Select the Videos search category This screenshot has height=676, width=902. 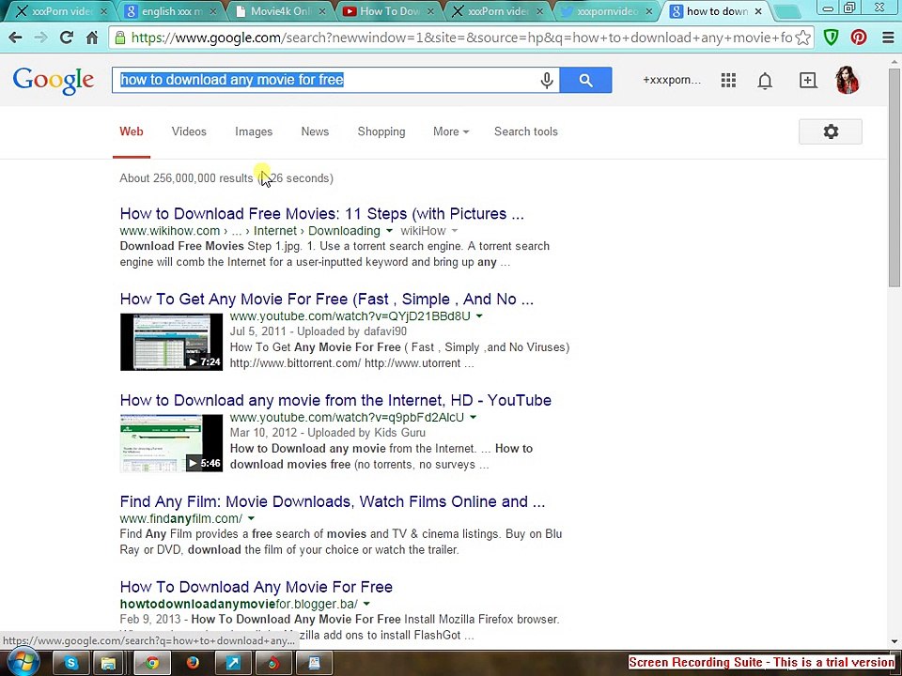pyautogui.click(x=189, y=131)
